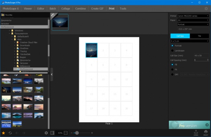The width and height of the screenshot is (211, 137).
Task: Zoom in with the plus icon
Action: click(92, 133)
